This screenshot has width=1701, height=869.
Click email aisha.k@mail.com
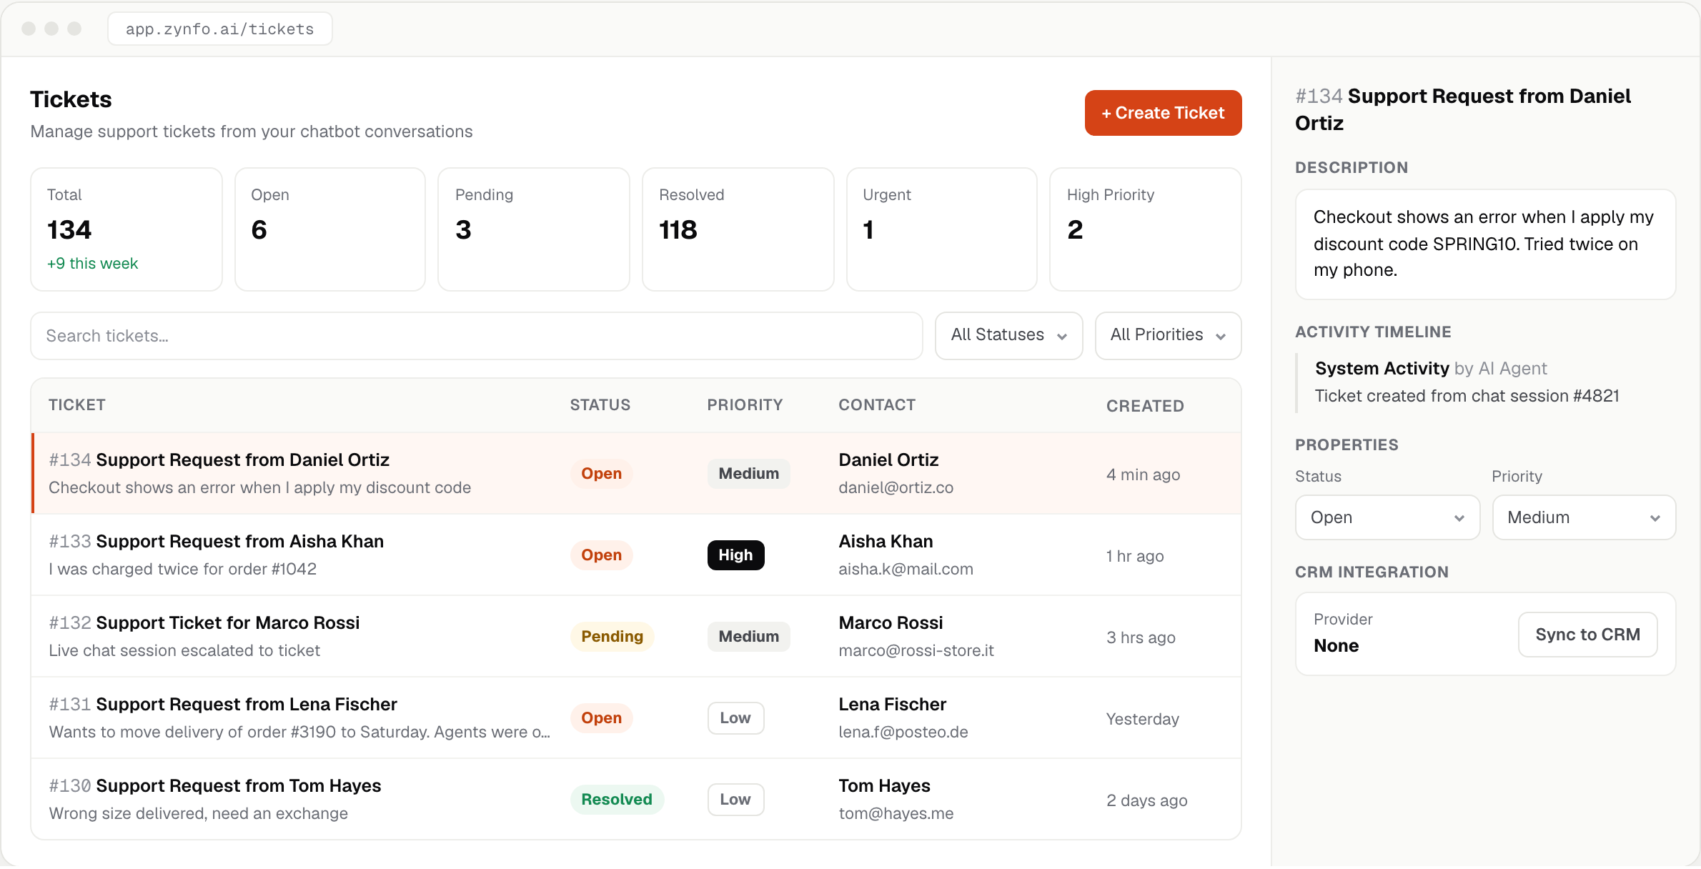(906, 569)
